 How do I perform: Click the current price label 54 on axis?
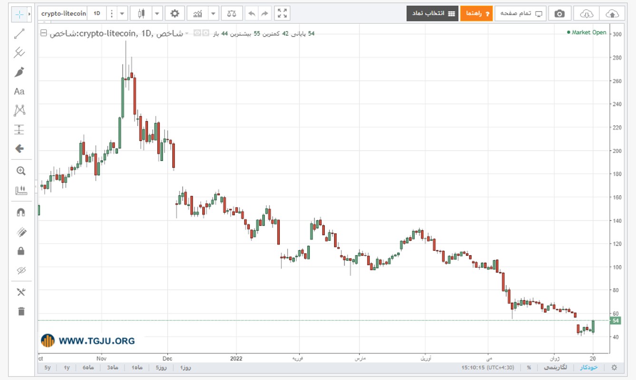616,321
